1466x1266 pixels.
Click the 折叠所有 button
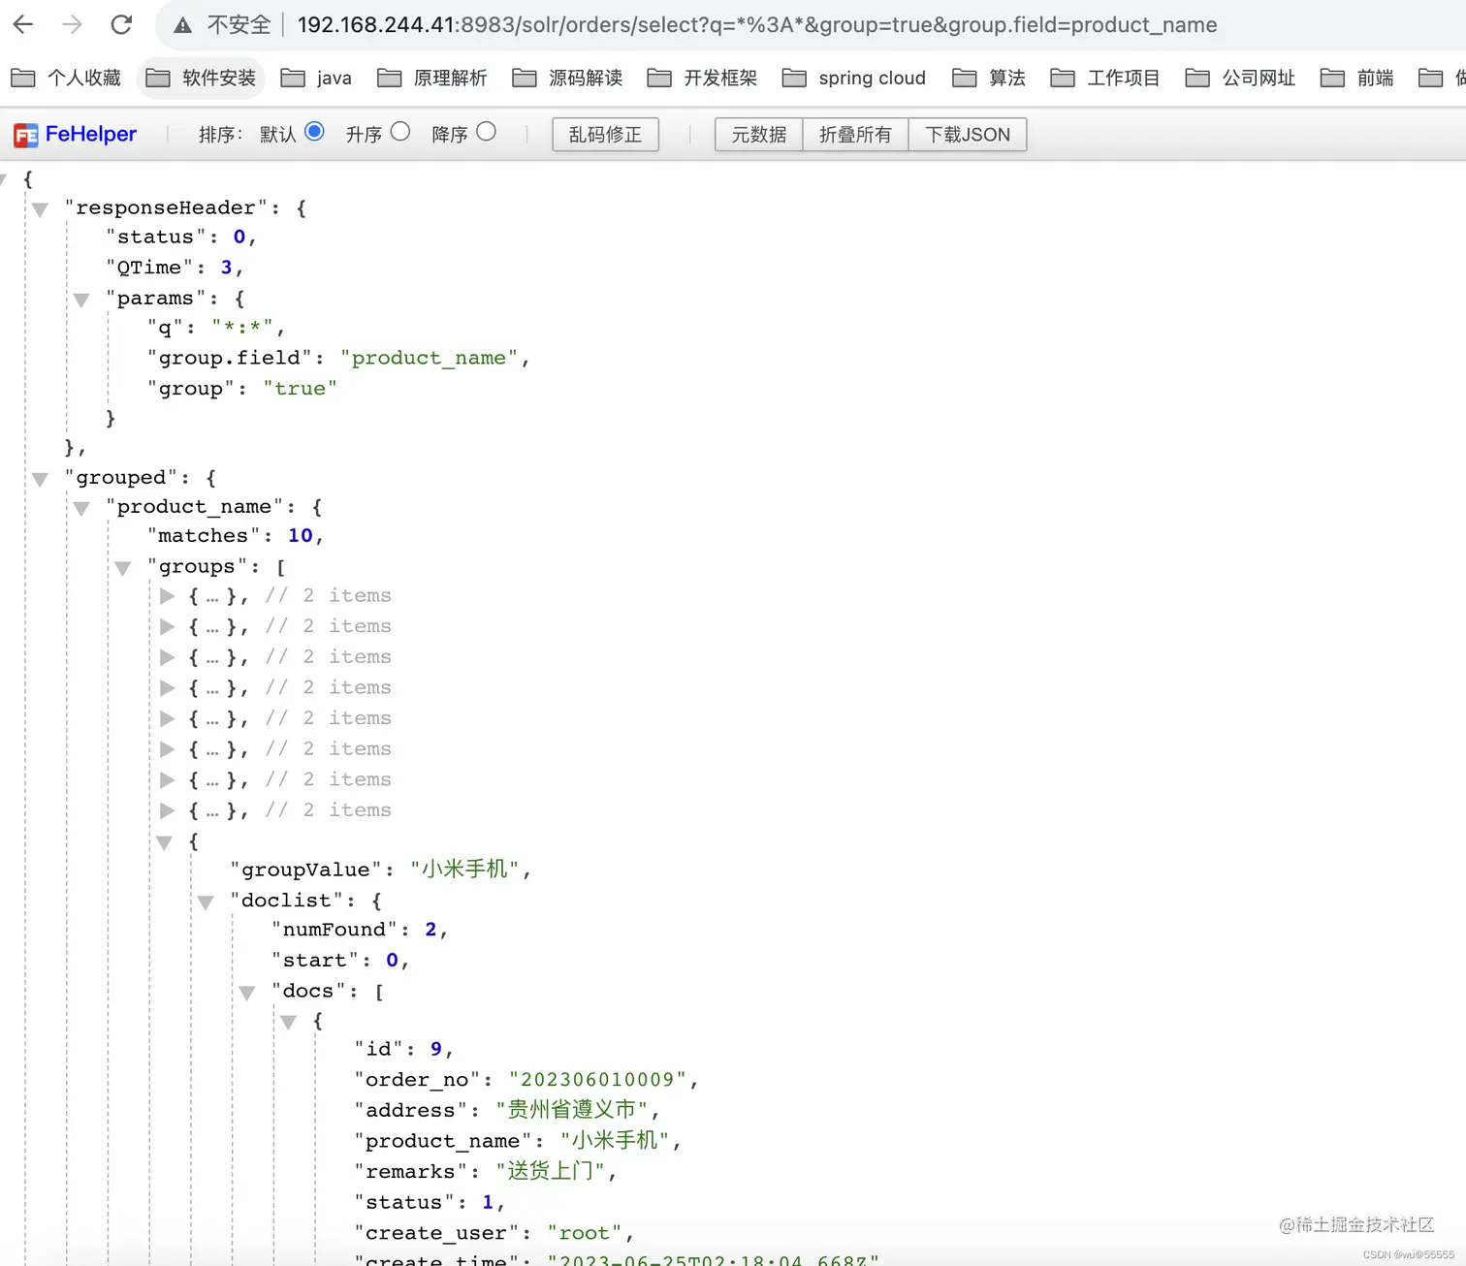pos(855,135)
